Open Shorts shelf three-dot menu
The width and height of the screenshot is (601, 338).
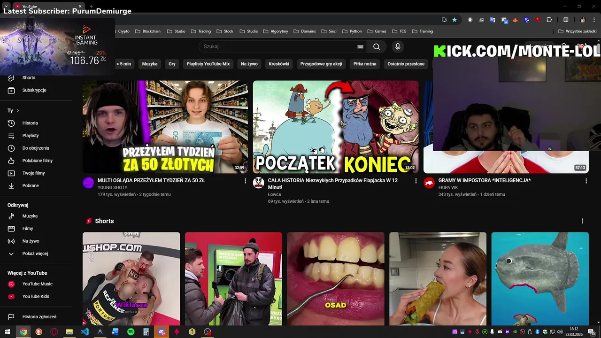(x=582, y=221)
